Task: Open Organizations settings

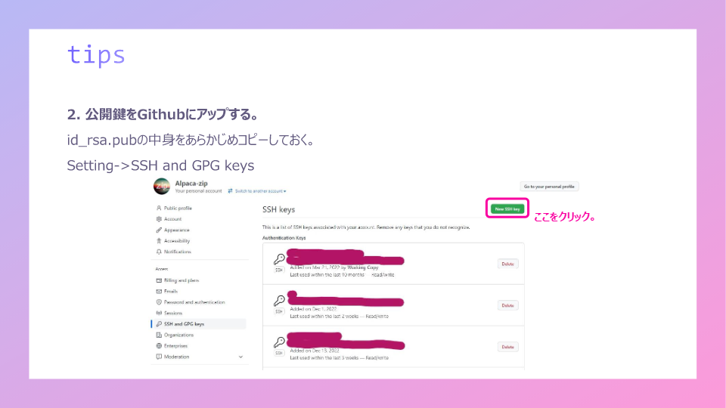Action: coord(178,335)
